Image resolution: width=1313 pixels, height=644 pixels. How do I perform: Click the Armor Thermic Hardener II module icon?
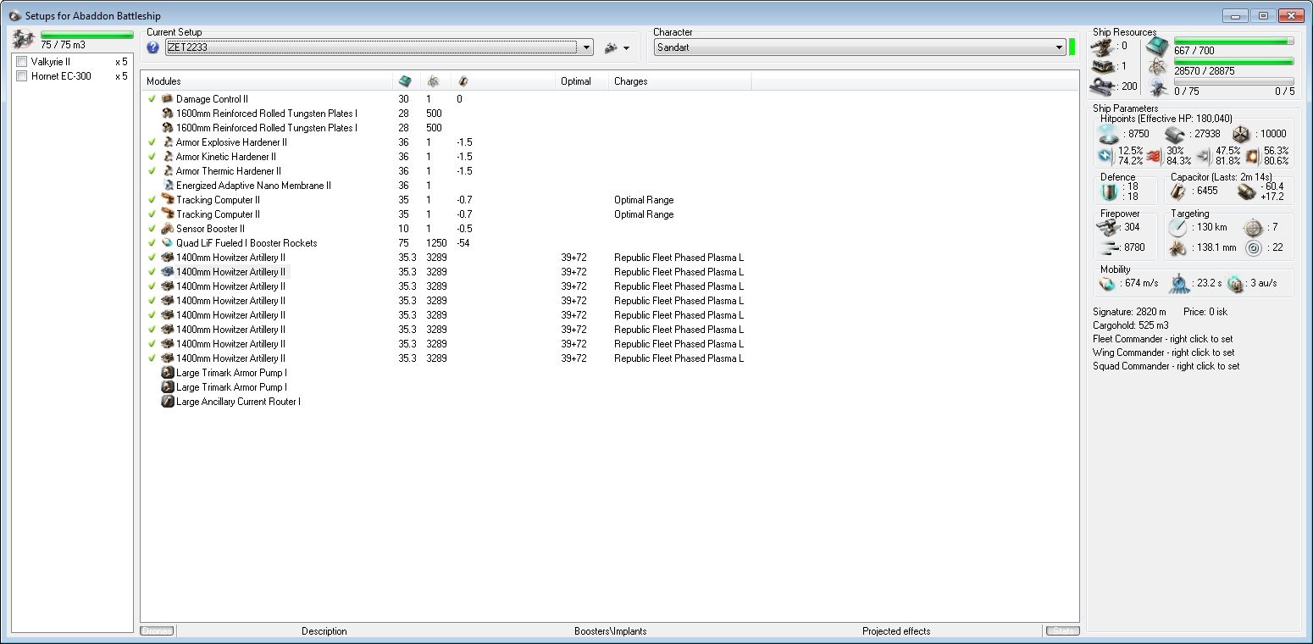pyautogui.click(x=168, y=171)
